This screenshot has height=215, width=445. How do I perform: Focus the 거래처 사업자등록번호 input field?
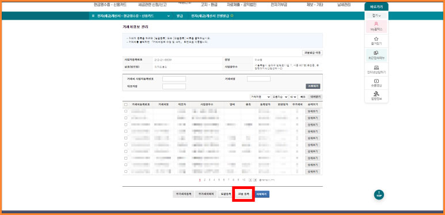click(174, 79)
